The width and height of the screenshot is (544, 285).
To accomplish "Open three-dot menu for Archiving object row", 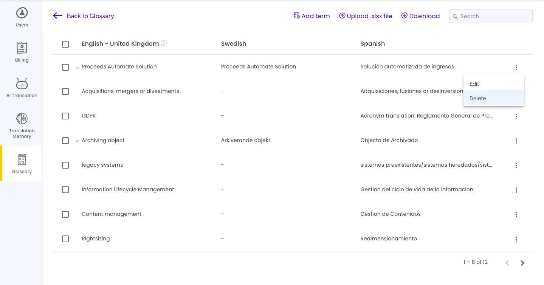I will 516,141.
